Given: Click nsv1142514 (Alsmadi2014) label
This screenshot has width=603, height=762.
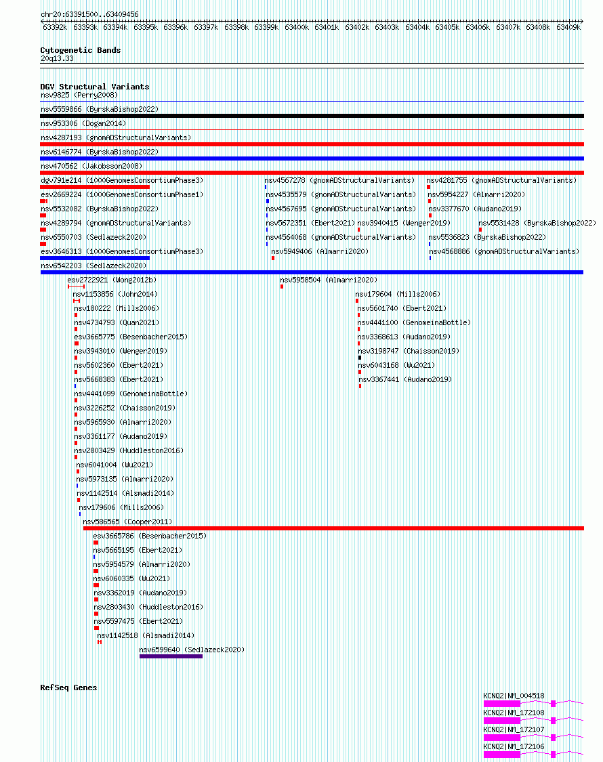Looking at the screenshot, I should [125, 493].
